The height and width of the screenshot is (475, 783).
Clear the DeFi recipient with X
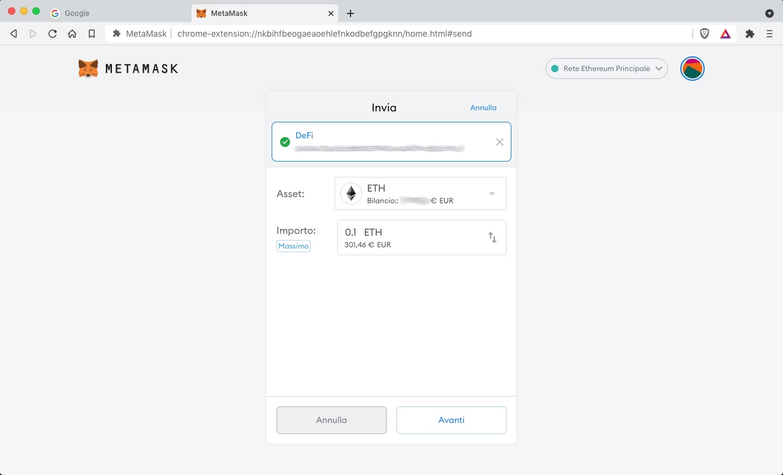(500, 142)
